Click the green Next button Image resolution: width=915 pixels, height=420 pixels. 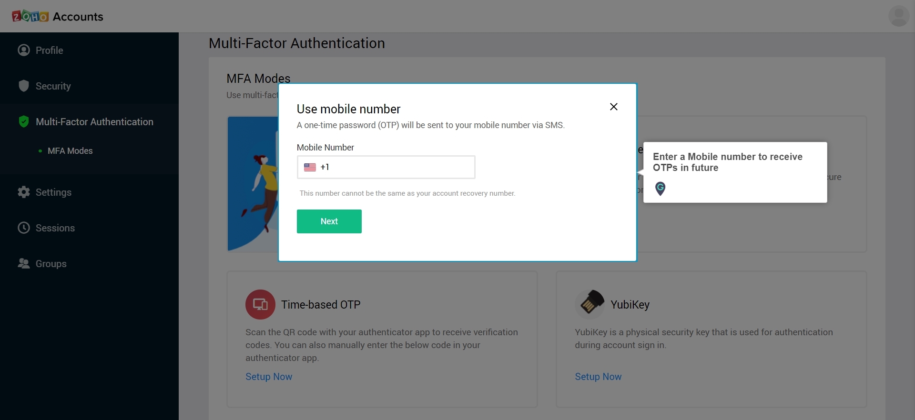point(329,221)
